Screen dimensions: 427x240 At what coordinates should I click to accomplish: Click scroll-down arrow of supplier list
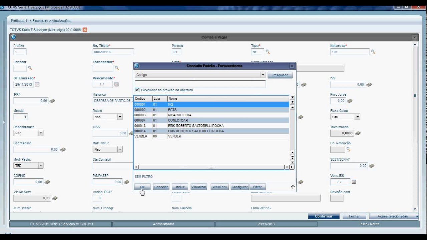[x=293, y=152]
